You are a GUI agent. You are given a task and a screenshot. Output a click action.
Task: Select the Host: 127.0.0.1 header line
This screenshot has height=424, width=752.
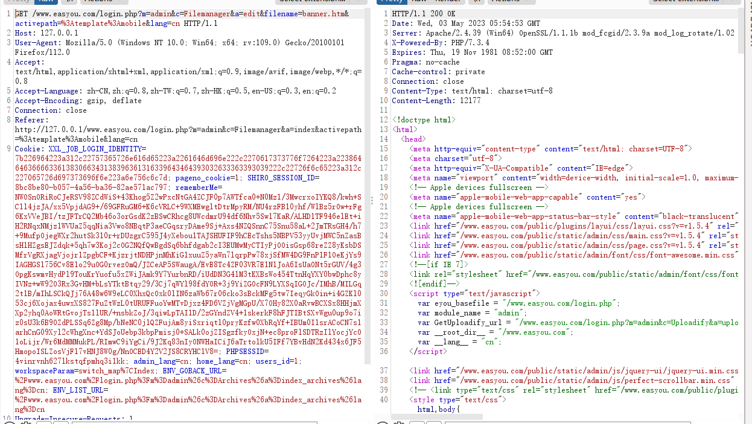point(46,33)
